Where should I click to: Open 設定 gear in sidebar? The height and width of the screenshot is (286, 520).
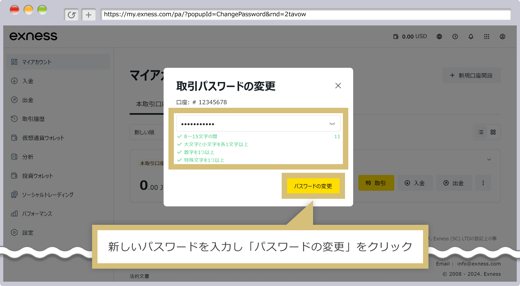pos(28,233)
